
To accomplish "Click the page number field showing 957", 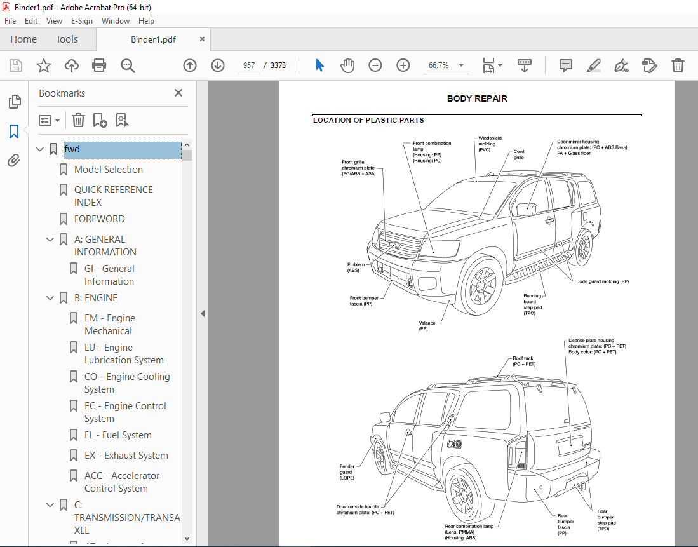I will pos(249,65).
